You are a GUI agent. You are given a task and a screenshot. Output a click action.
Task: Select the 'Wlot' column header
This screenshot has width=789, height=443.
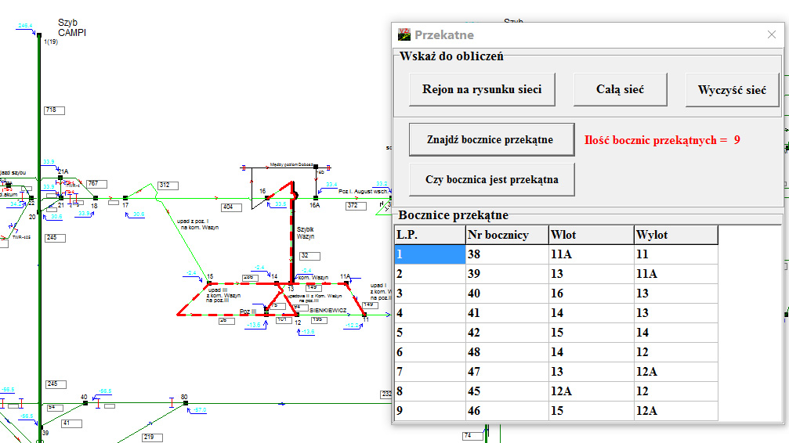[x=592, y=235]
